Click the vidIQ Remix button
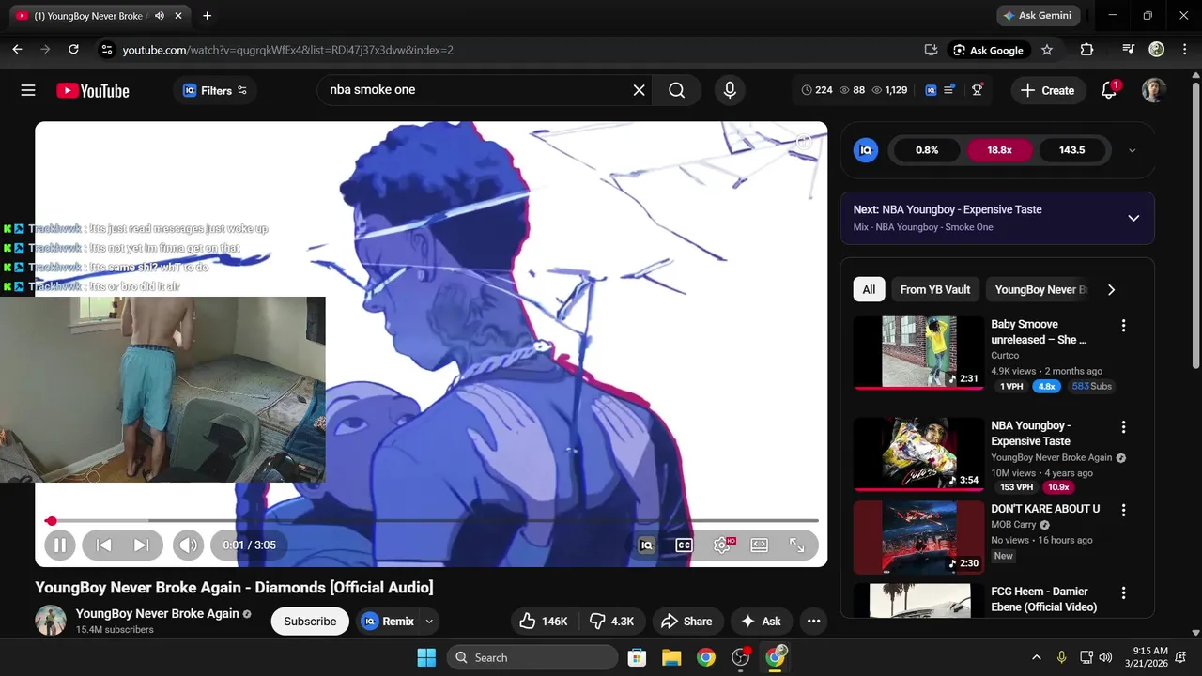1202x676 pixels. pyautogui.click(x=388, y=622)
